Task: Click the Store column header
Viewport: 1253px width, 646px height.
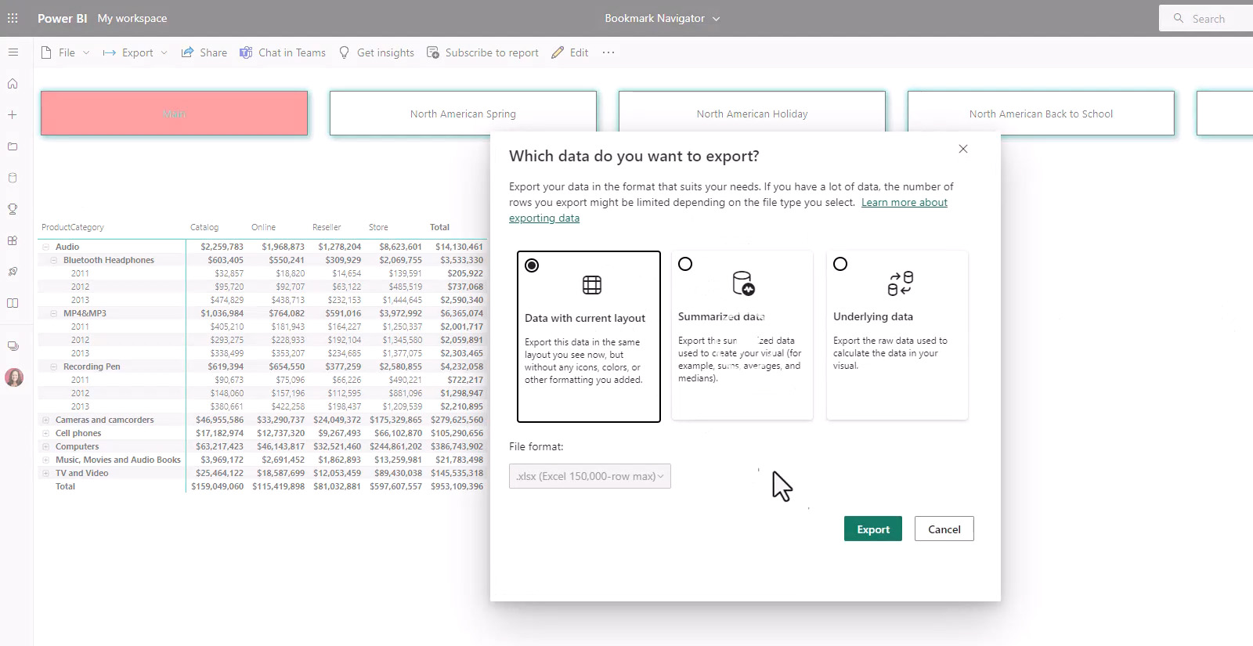Action: pos(378,227)
